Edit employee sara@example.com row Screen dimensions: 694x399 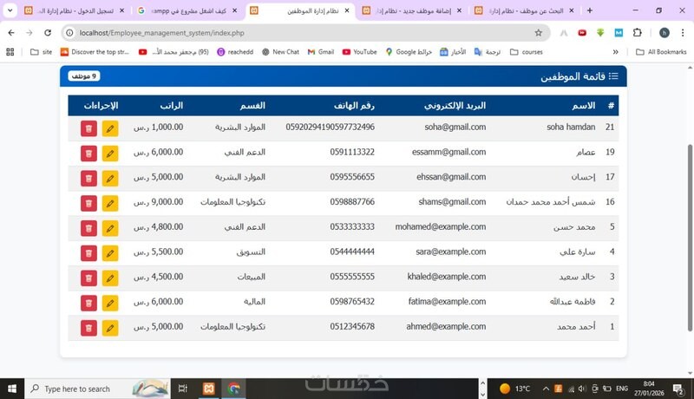pyautogui.click(x=110, y=253)
